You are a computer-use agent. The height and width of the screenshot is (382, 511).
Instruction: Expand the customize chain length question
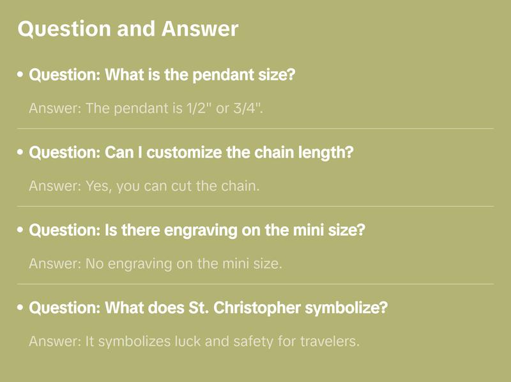click(x=192, y=153)
